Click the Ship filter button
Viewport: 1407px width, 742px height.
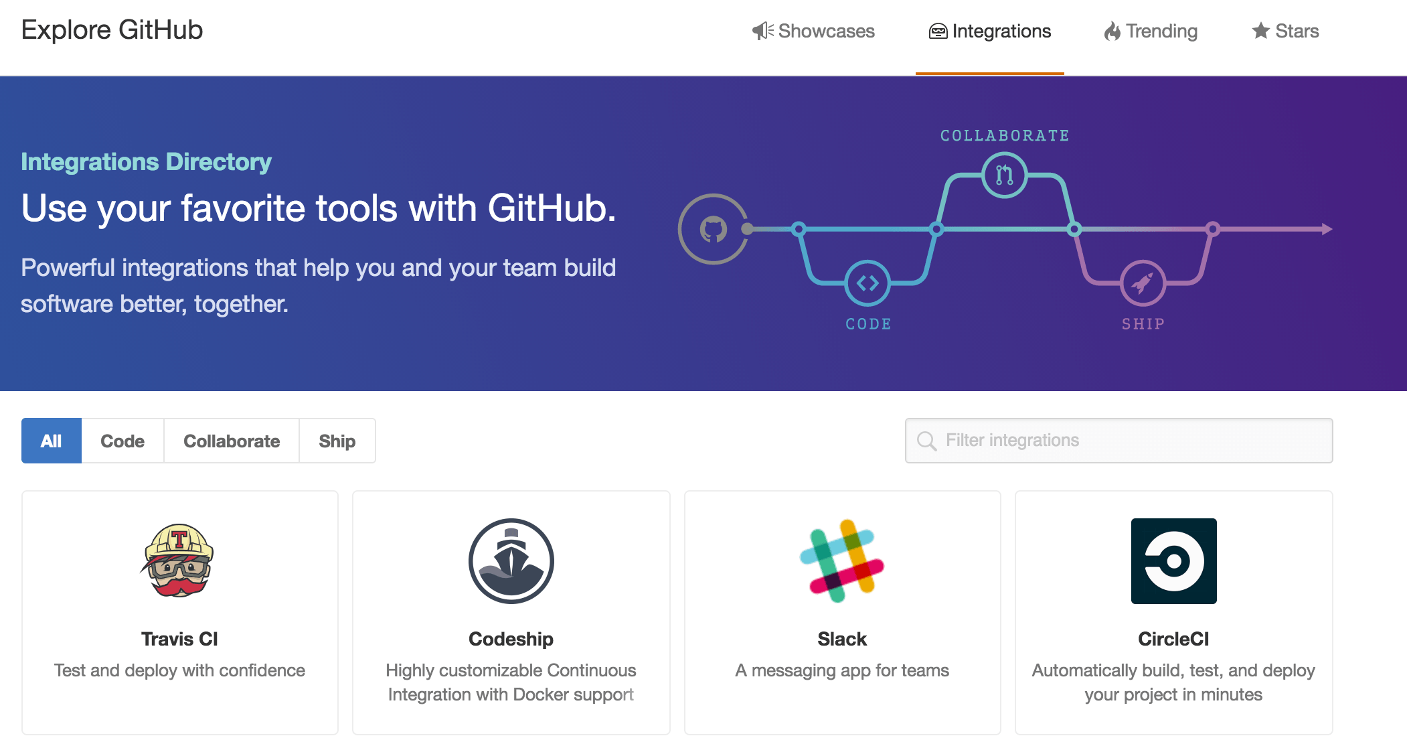(x=337, y=441)
